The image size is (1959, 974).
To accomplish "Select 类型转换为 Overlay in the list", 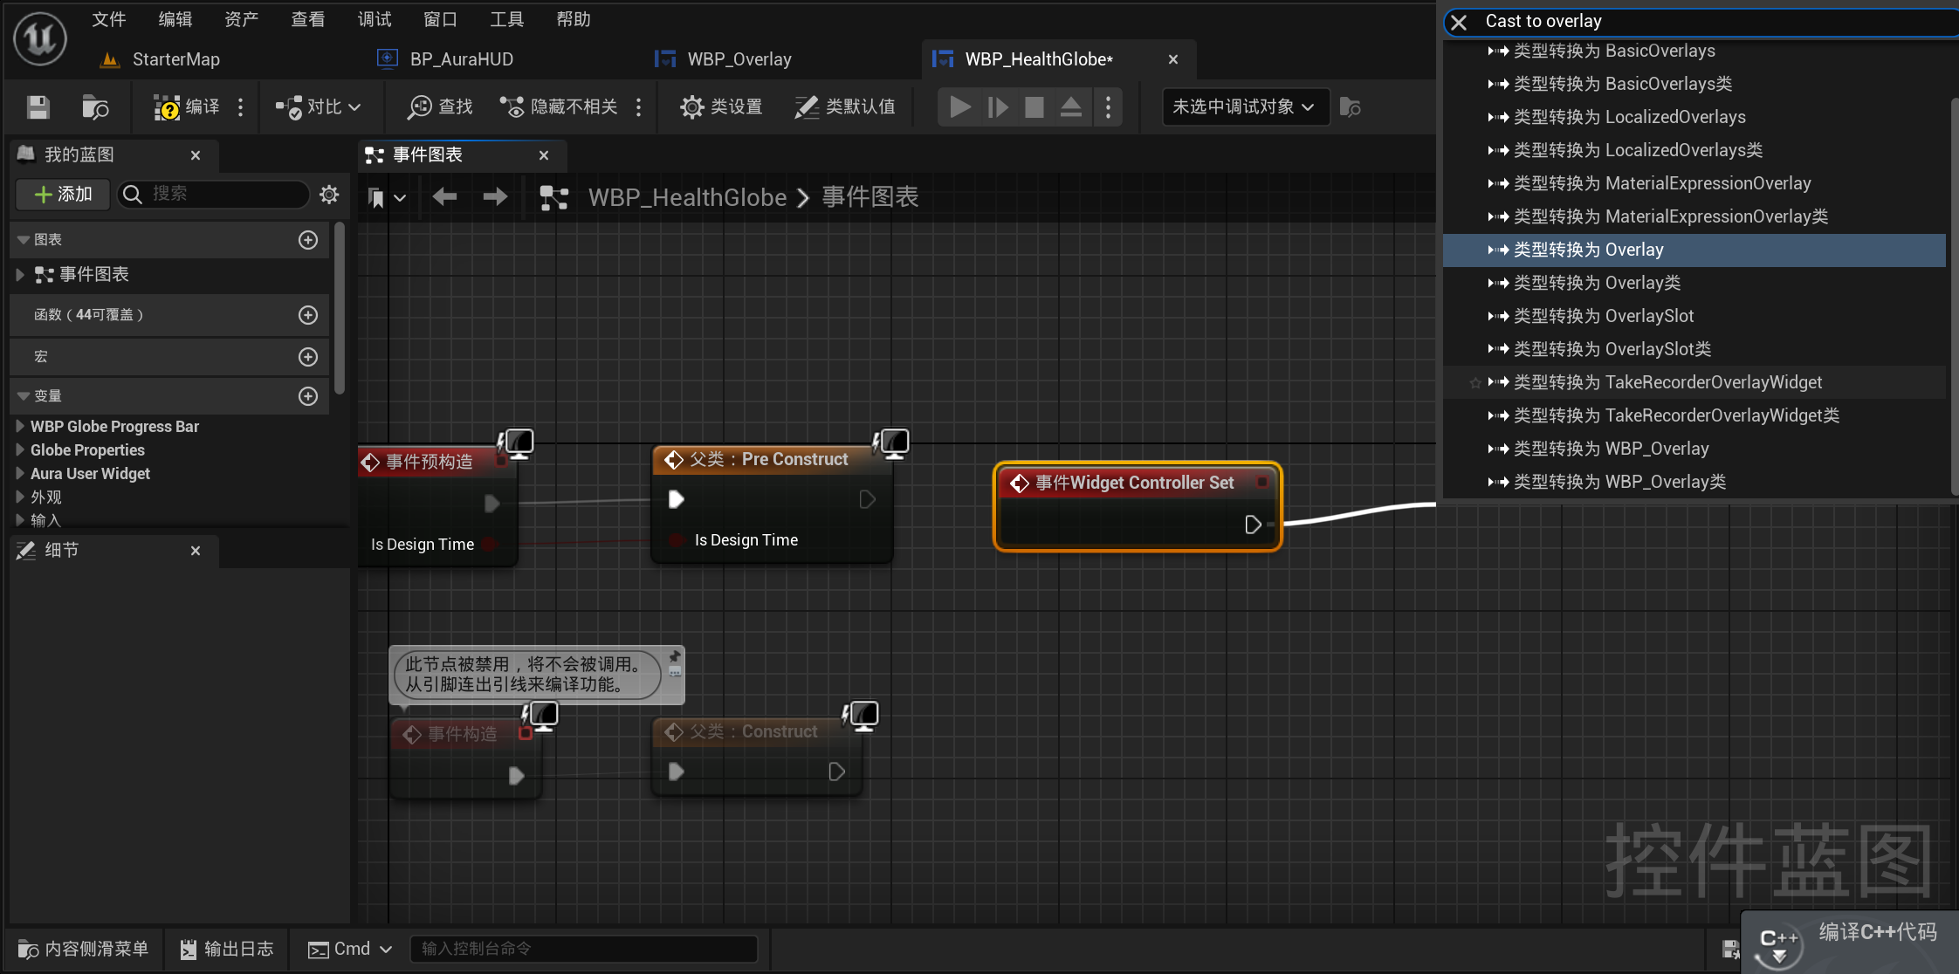I will [1694, 250].
